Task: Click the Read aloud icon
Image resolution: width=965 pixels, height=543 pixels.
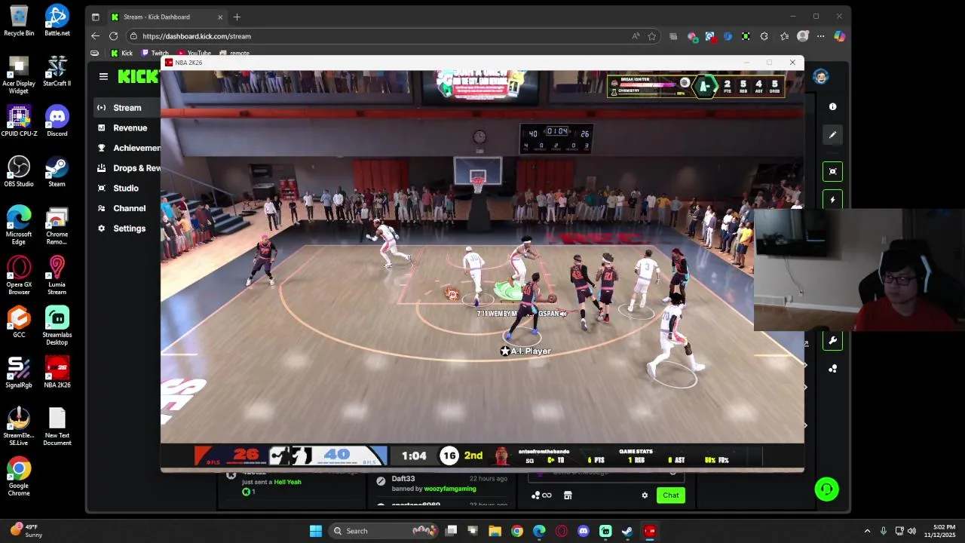Action: coord(636,36)
